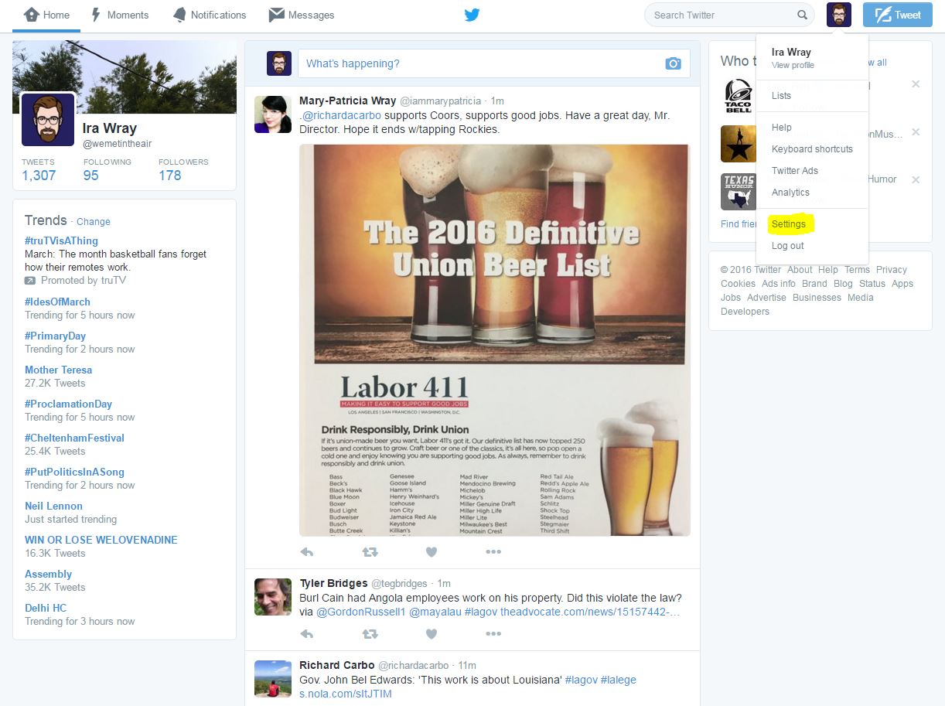Click the Tweets count 1,307
This screenshot has width=945, height=706.
(x=39, y=176)
